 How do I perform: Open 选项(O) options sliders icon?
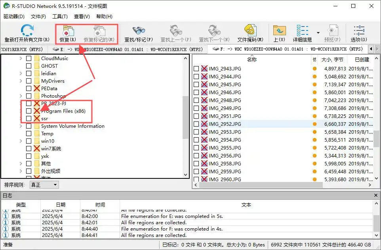click(x=359, y=30)
